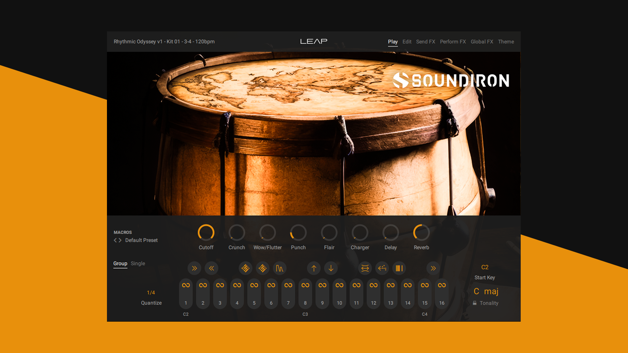Select the next macro preset arrow
Image resolution: width=628 pixels, height=353 pixels.
tap(120, 240)
